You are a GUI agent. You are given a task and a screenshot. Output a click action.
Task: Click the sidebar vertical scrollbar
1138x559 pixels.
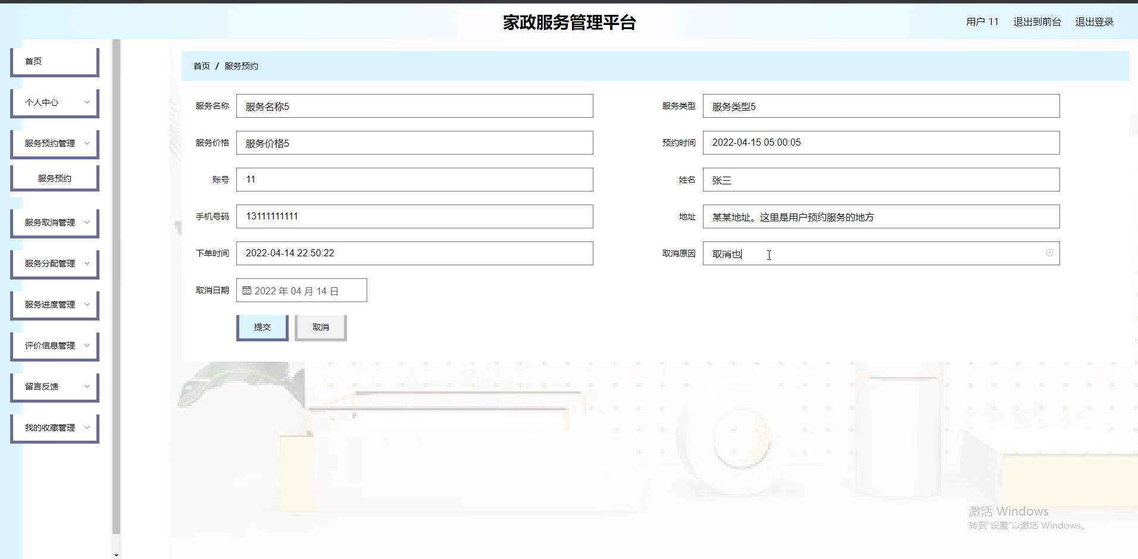click(x=116, y=287)
